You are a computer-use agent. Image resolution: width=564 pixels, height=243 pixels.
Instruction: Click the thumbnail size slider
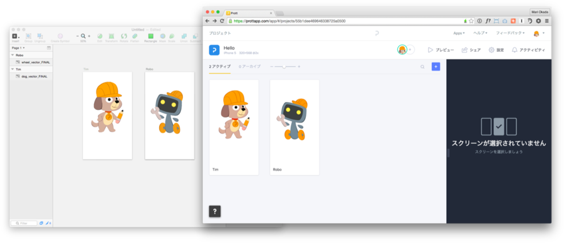(x=285, y=67)
